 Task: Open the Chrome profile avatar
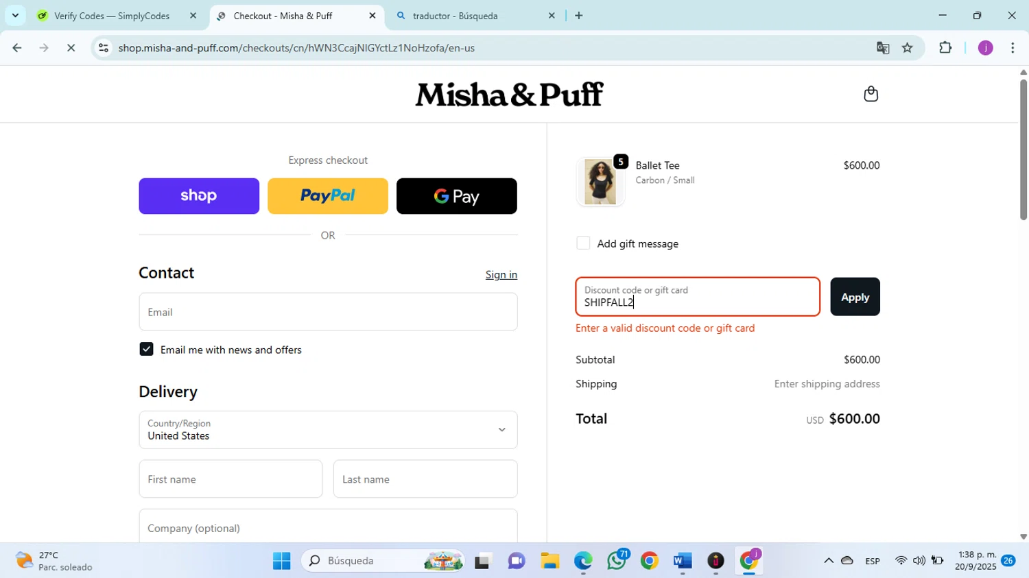pyautogui.click(x=986, y=48)
